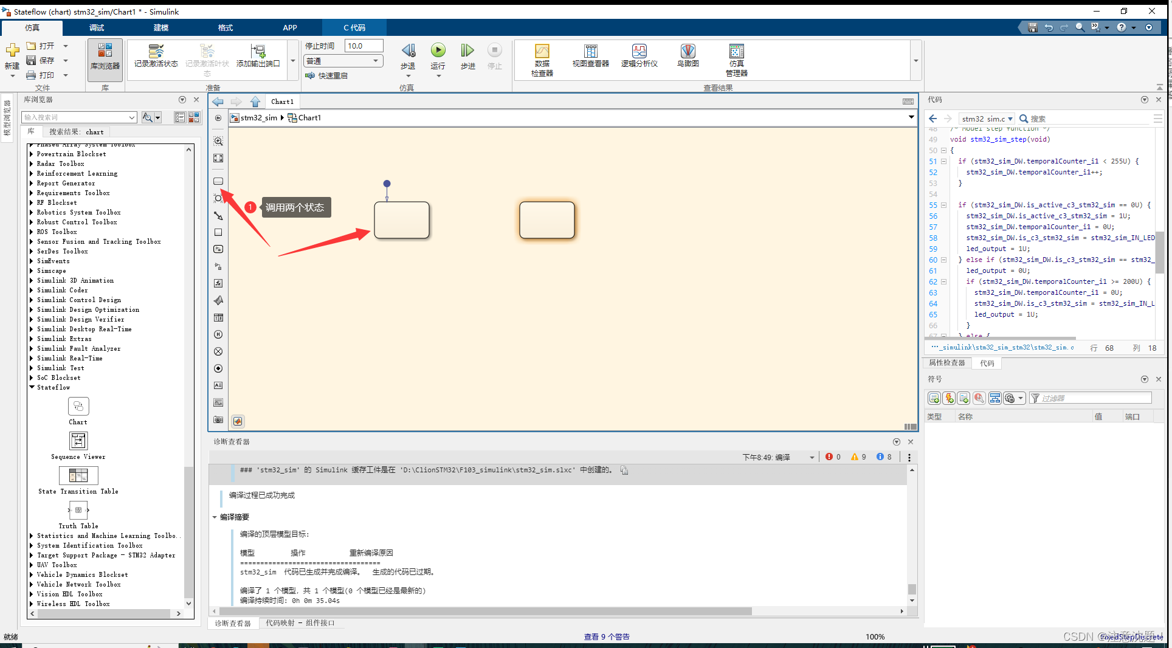
Task: Toggle Fast Restart (快速重启)
Action: (326, 75)
